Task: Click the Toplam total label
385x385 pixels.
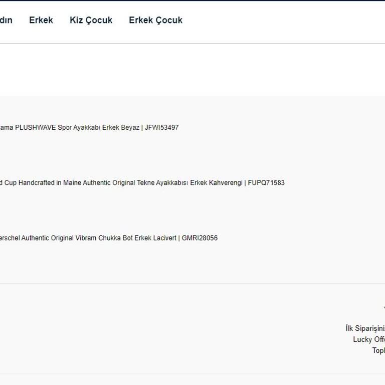Action: (x=378, y=350)
